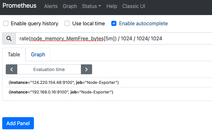Click into the PromQL expression input
212x137 pixels.
112,39
